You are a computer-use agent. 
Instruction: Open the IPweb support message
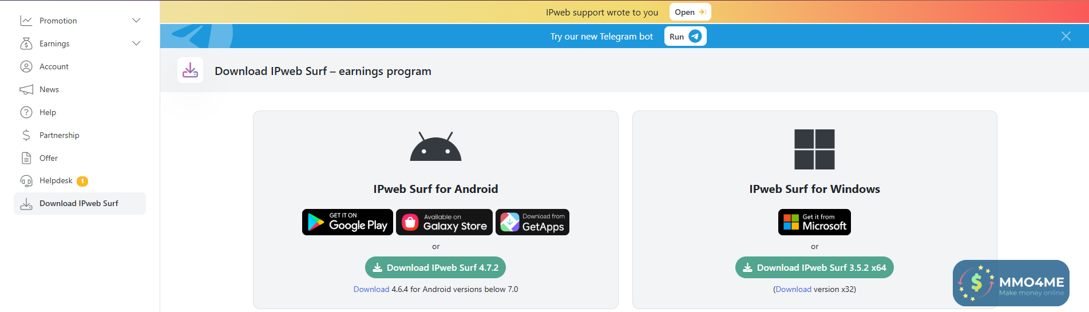[690, 12]
